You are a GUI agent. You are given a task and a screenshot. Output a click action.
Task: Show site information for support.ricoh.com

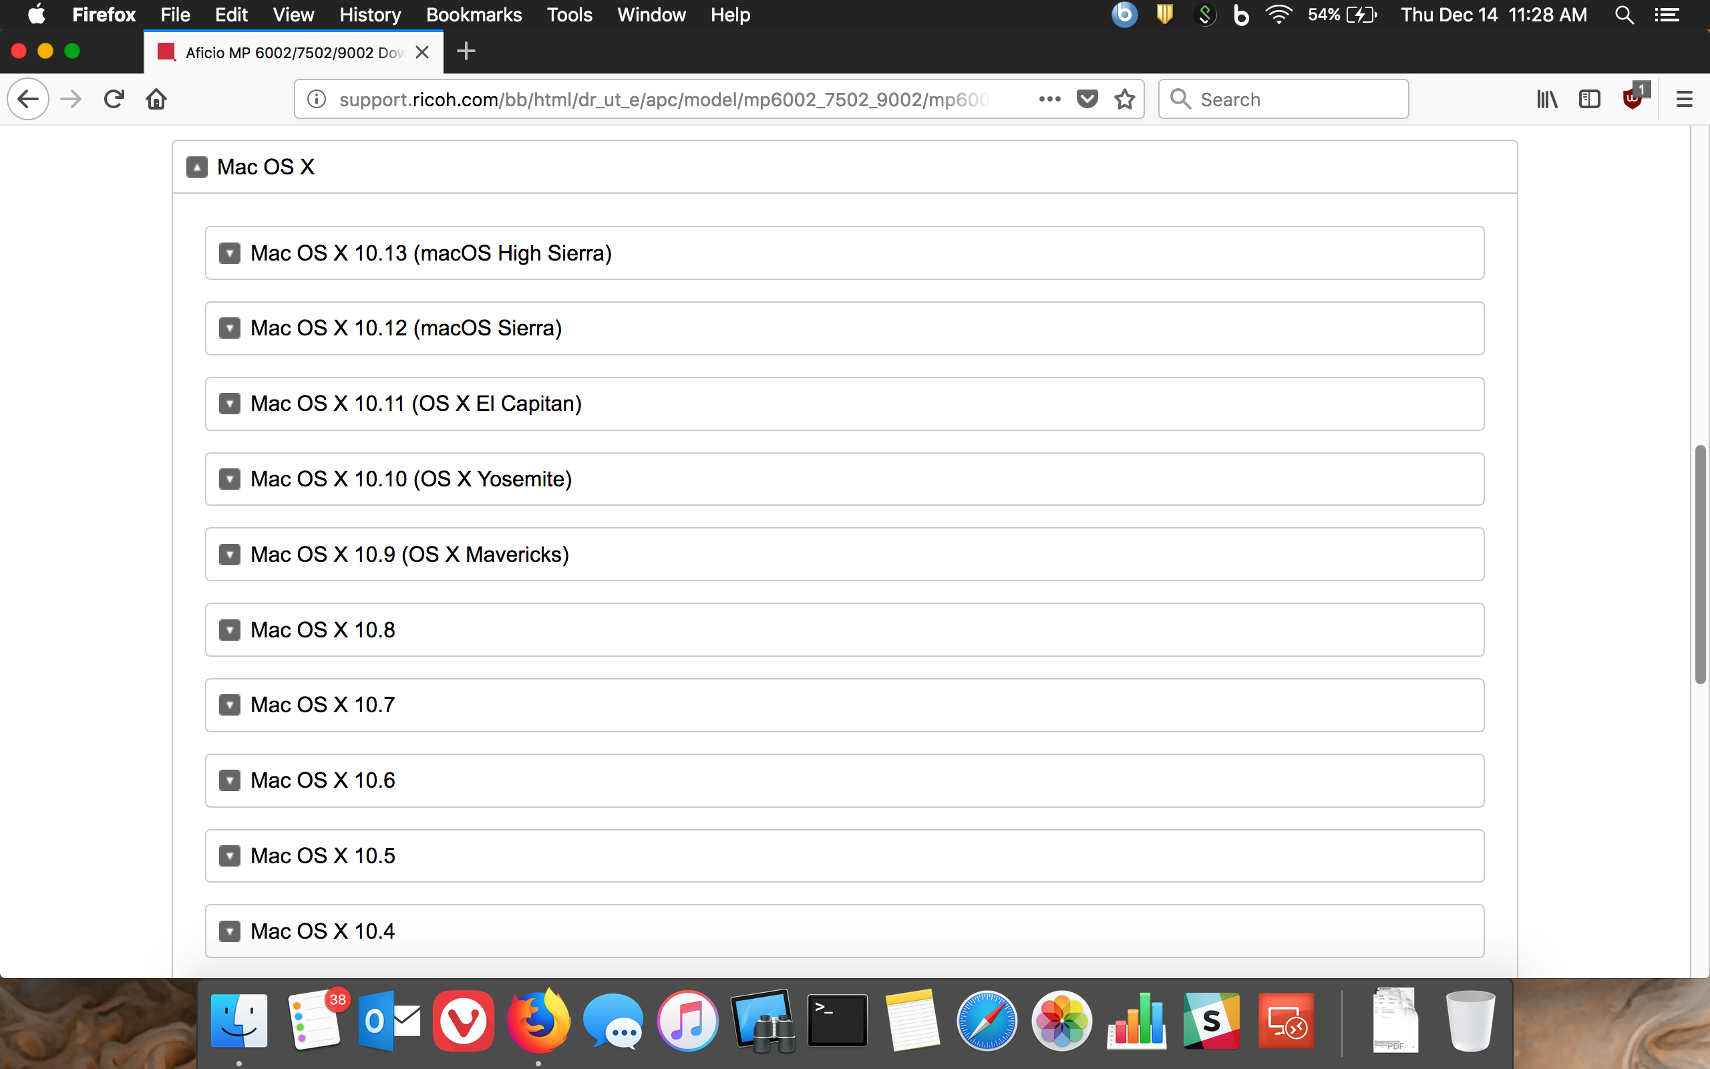tap(317, 99)
